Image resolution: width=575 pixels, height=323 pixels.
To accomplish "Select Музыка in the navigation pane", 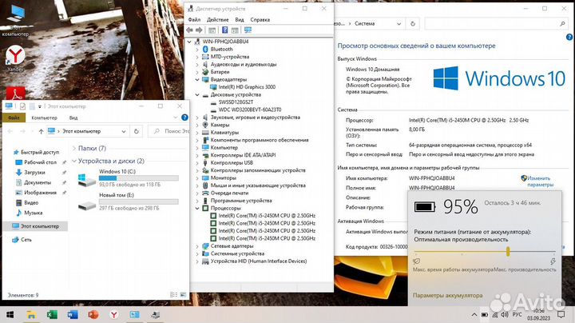I will click(33, 213).
